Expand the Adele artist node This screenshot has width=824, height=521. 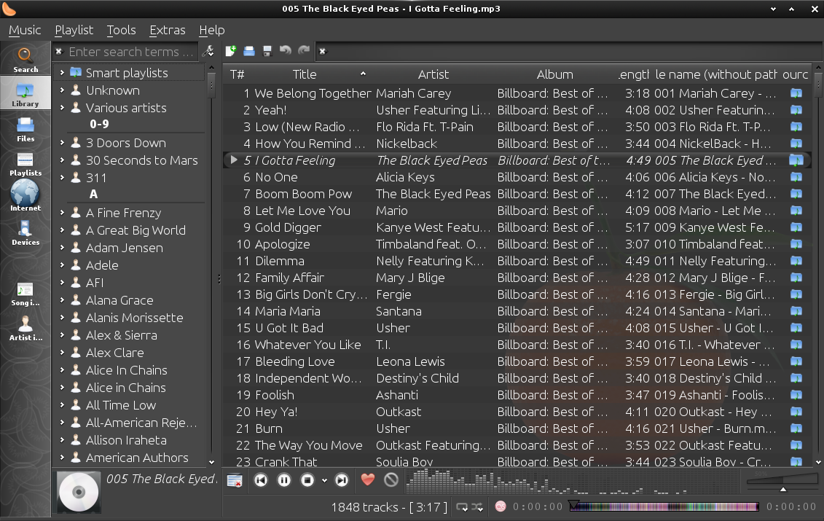tap(62, 265)
